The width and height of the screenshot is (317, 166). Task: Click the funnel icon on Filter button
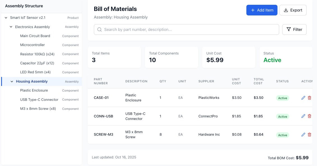(289, 29)
